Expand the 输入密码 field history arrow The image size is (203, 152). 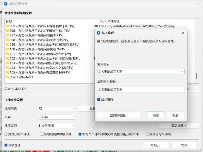pos(182,72)
